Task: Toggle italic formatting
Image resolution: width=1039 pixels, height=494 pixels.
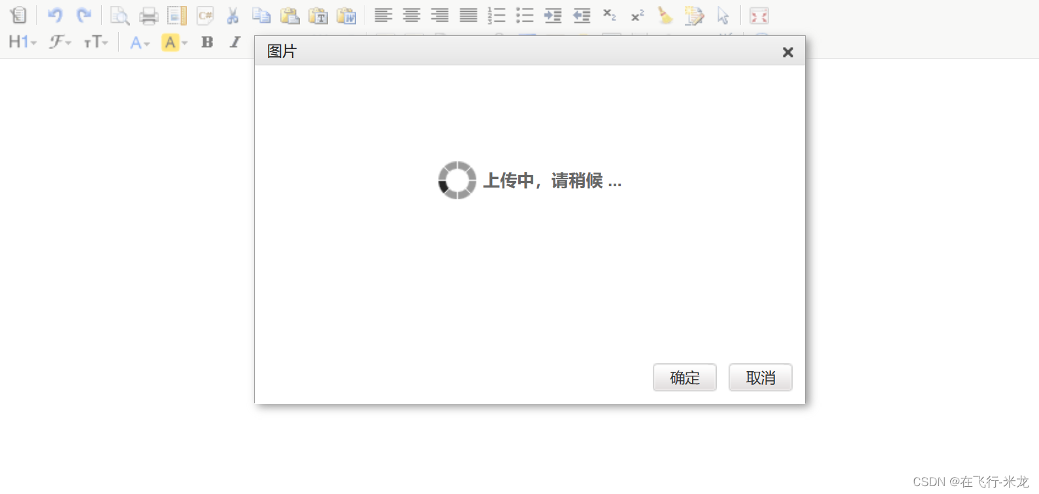Action: 235,42
